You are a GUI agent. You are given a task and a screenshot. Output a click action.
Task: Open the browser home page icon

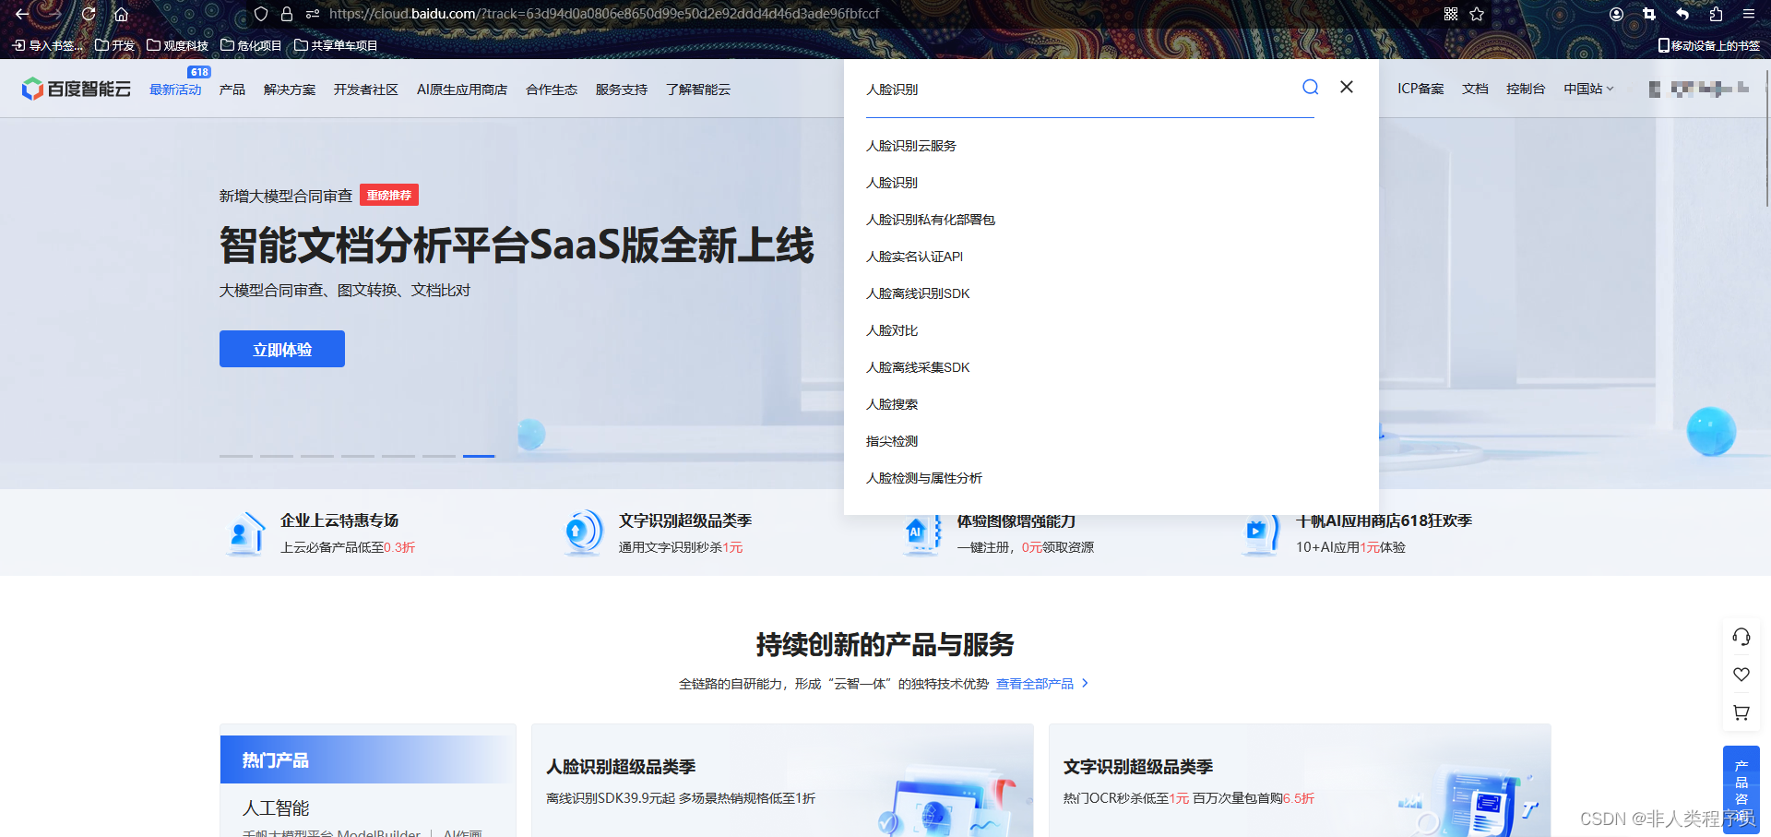tap(121, 14)
